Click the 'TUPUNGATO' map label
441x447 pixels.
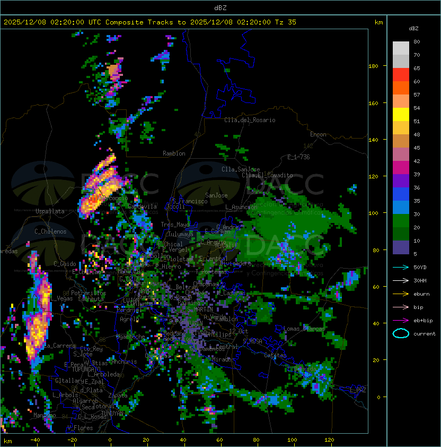click(86, 369)
